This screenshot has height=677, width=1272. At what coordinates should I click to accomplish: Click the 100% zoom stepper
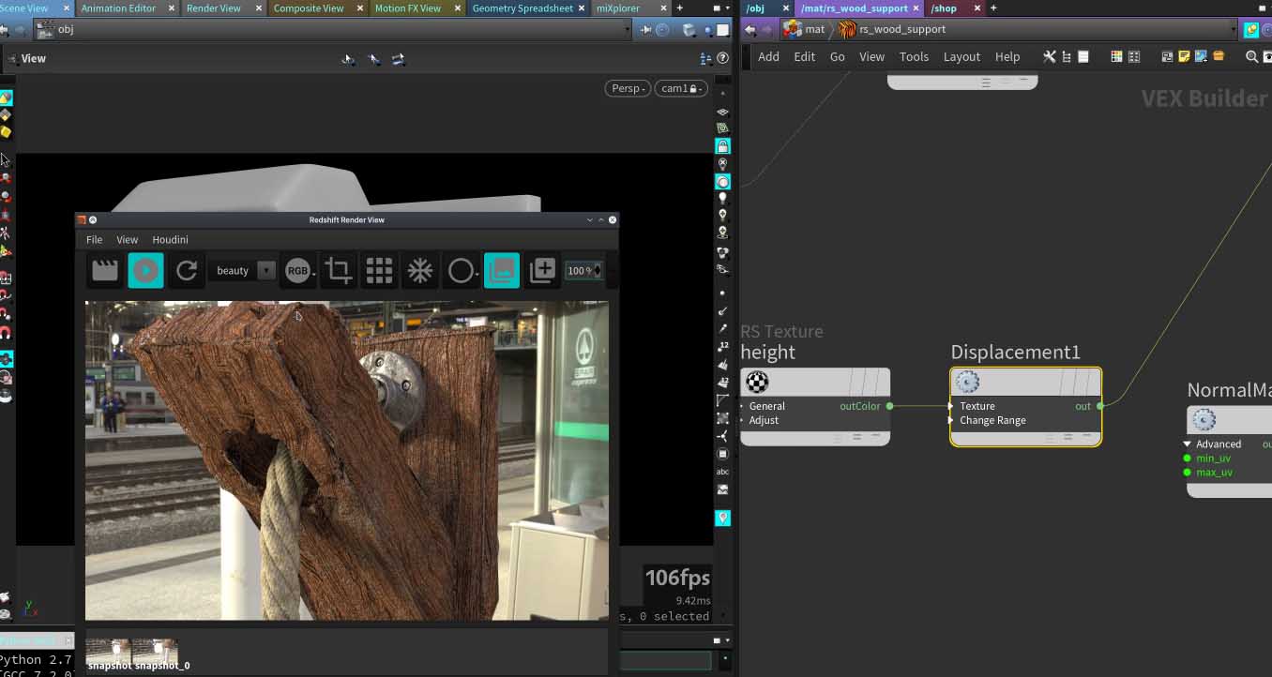click(598, 271)
